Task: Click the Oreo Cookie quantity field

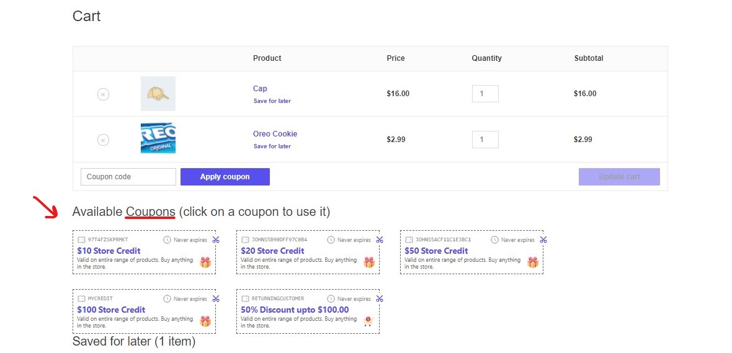Action: (x=484, y=140)
